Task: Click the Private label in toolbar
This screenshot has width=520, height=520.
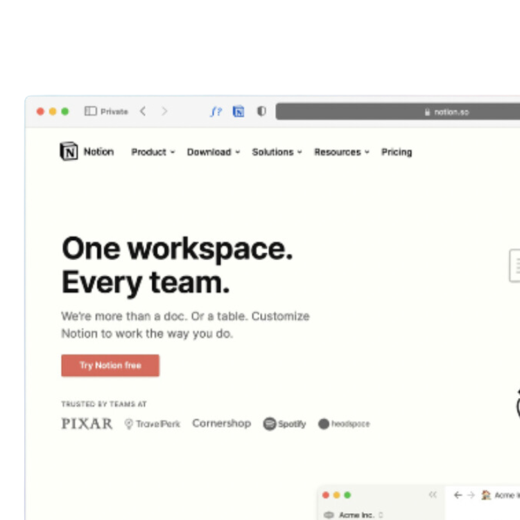Action: (x=114, y=112)
